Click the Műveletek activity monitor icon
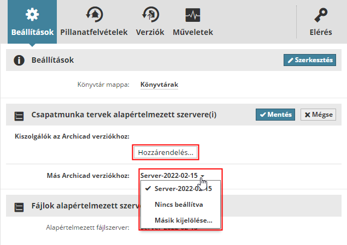Screen dimensions: 347x245 pyautogui.click(x=192, y=14)
